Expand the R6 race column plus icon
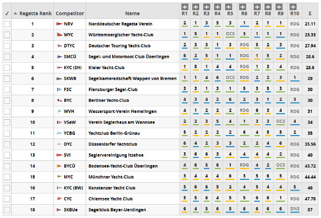321x218 pixels. (x=243, y=7)
